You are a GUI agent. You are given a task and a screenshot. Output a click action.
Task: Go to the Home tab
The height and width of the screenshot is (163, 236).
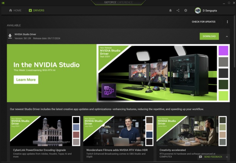15,10
